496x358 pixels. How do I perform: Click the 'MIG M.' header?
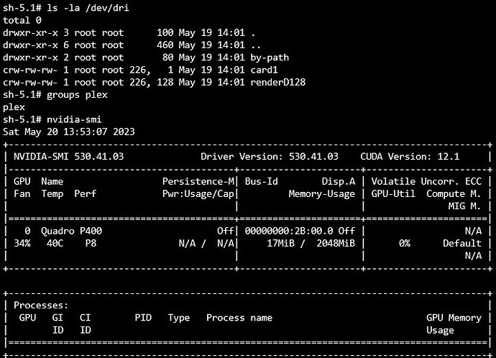point(464,206)
